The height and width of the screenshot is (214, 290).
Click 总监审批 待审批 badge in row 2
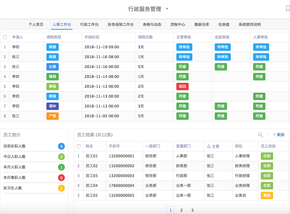point(223,57)
